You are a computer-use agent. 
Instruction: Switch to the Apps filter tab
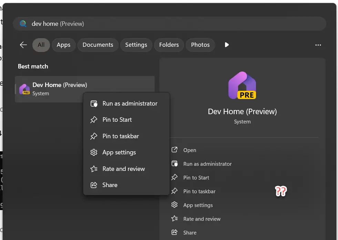pos(64,45)
